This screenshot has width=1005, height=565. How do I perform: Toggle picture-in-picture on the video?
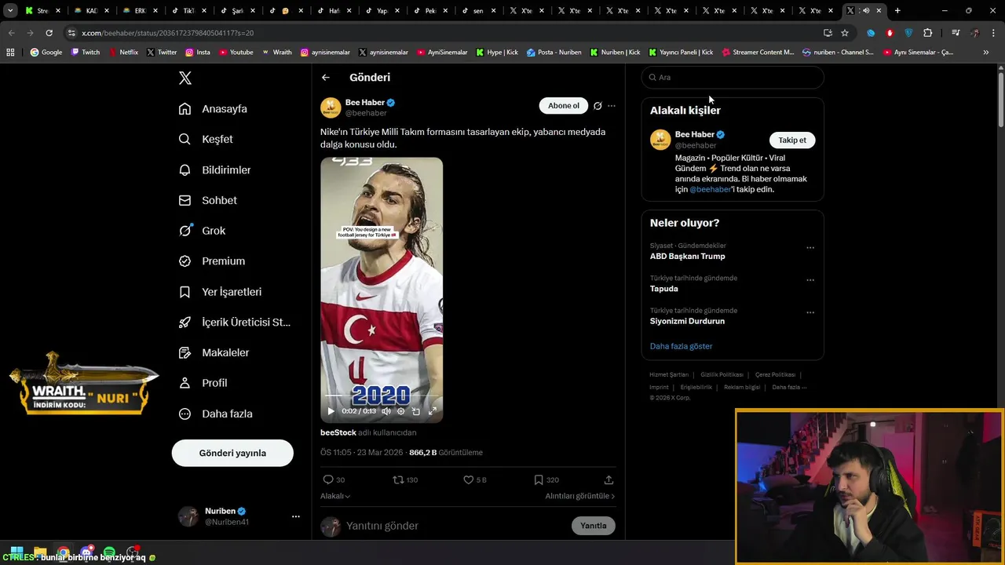pos(416,411)
